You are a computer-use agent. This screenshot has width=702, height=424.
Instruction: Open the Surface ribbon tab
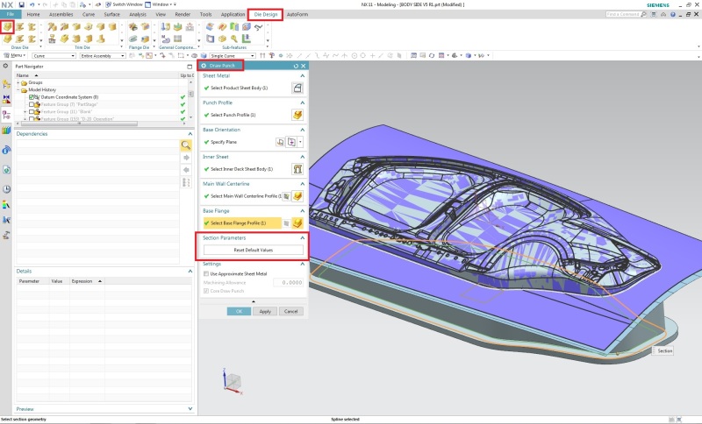[112, 14]
